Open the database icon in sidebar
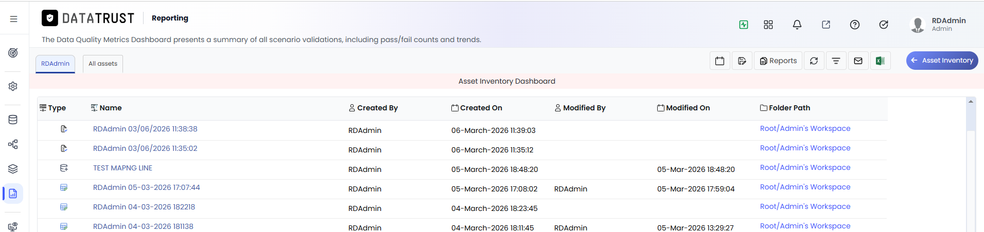The image size is (984, 232). 13,120
